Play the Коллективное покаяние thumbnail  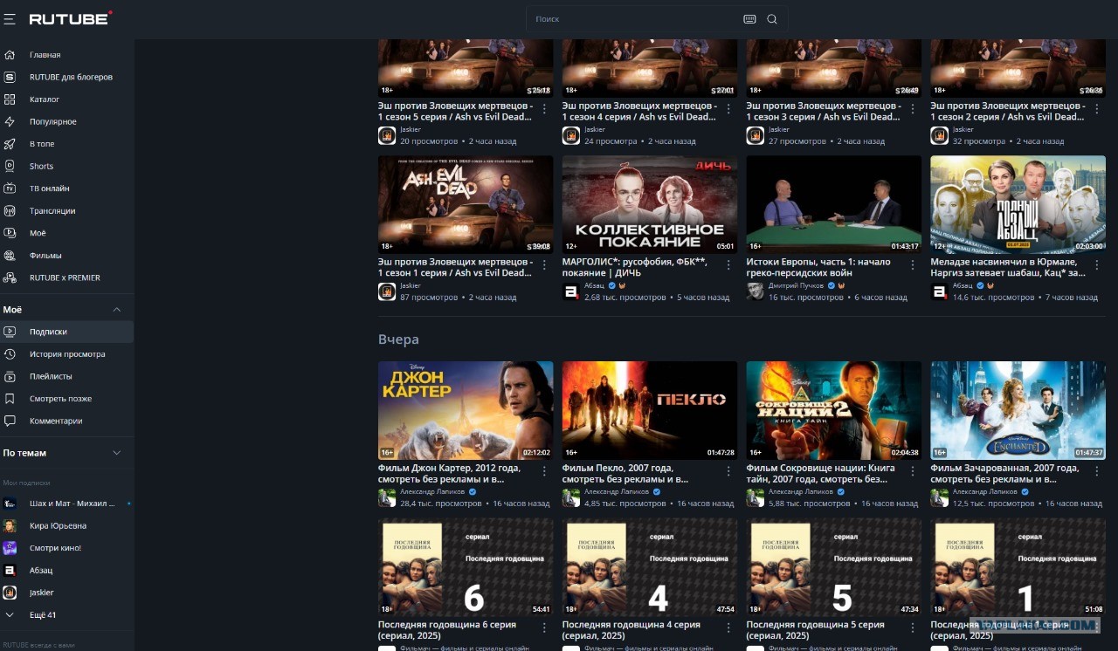click(650, 204)
